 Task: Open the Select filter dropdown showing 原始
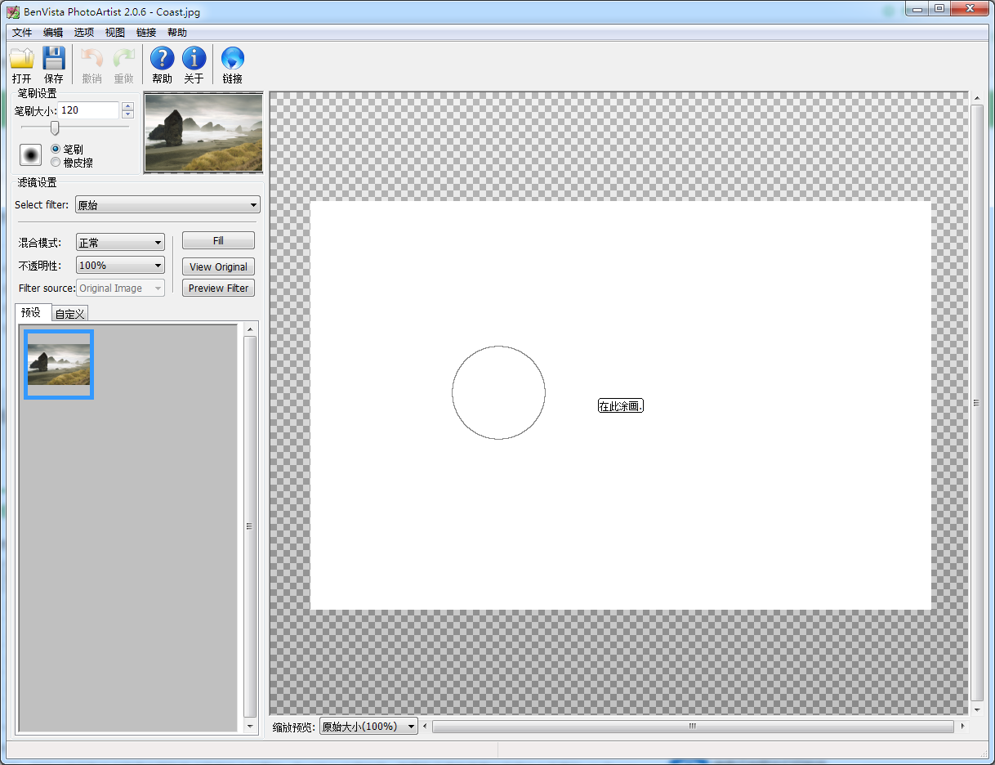pyautogui.click(x=167, y=205)
